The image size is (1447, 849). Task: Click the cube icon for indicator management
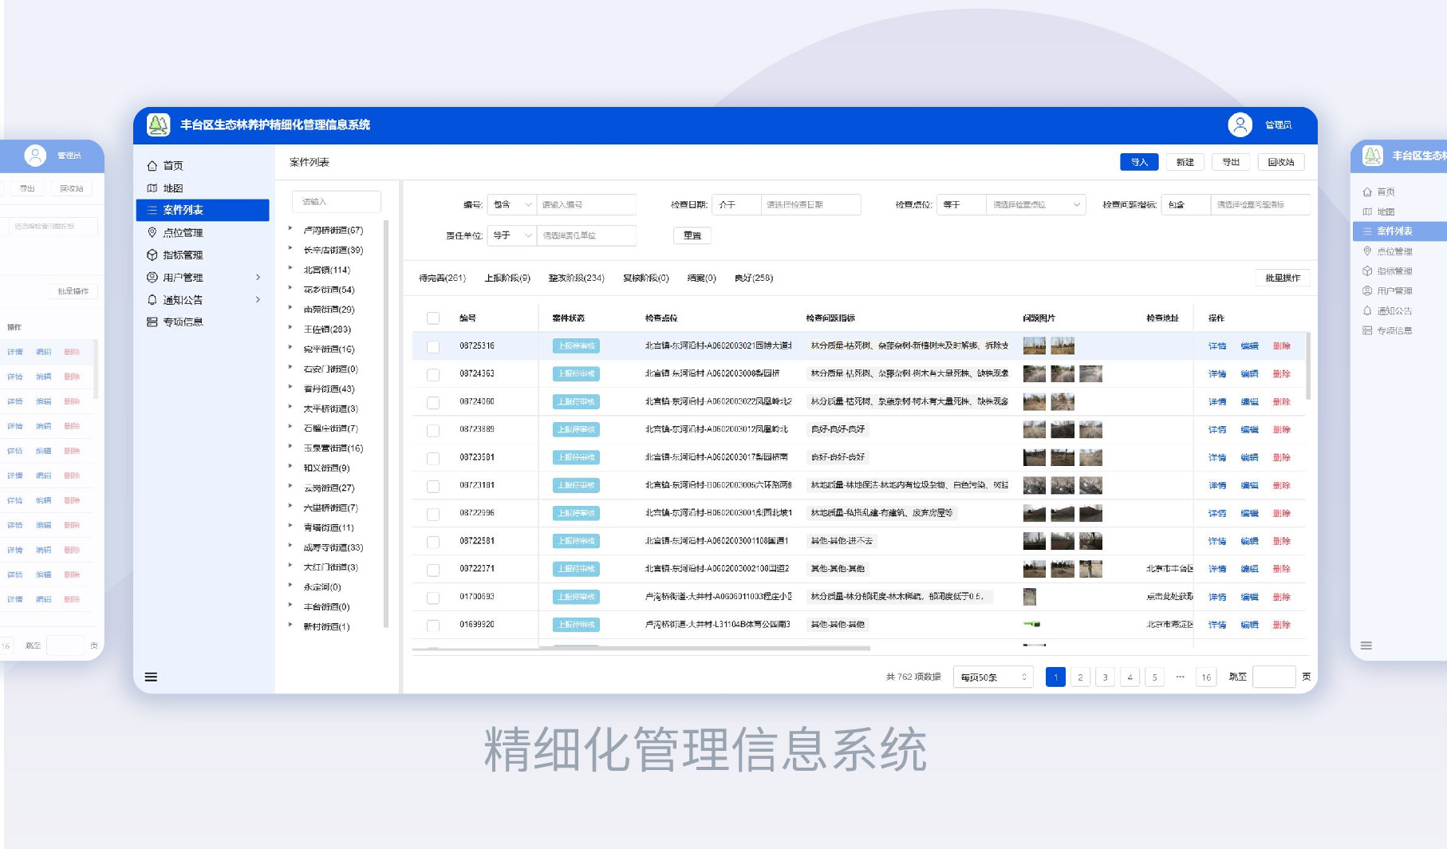(x=152, y=255)
